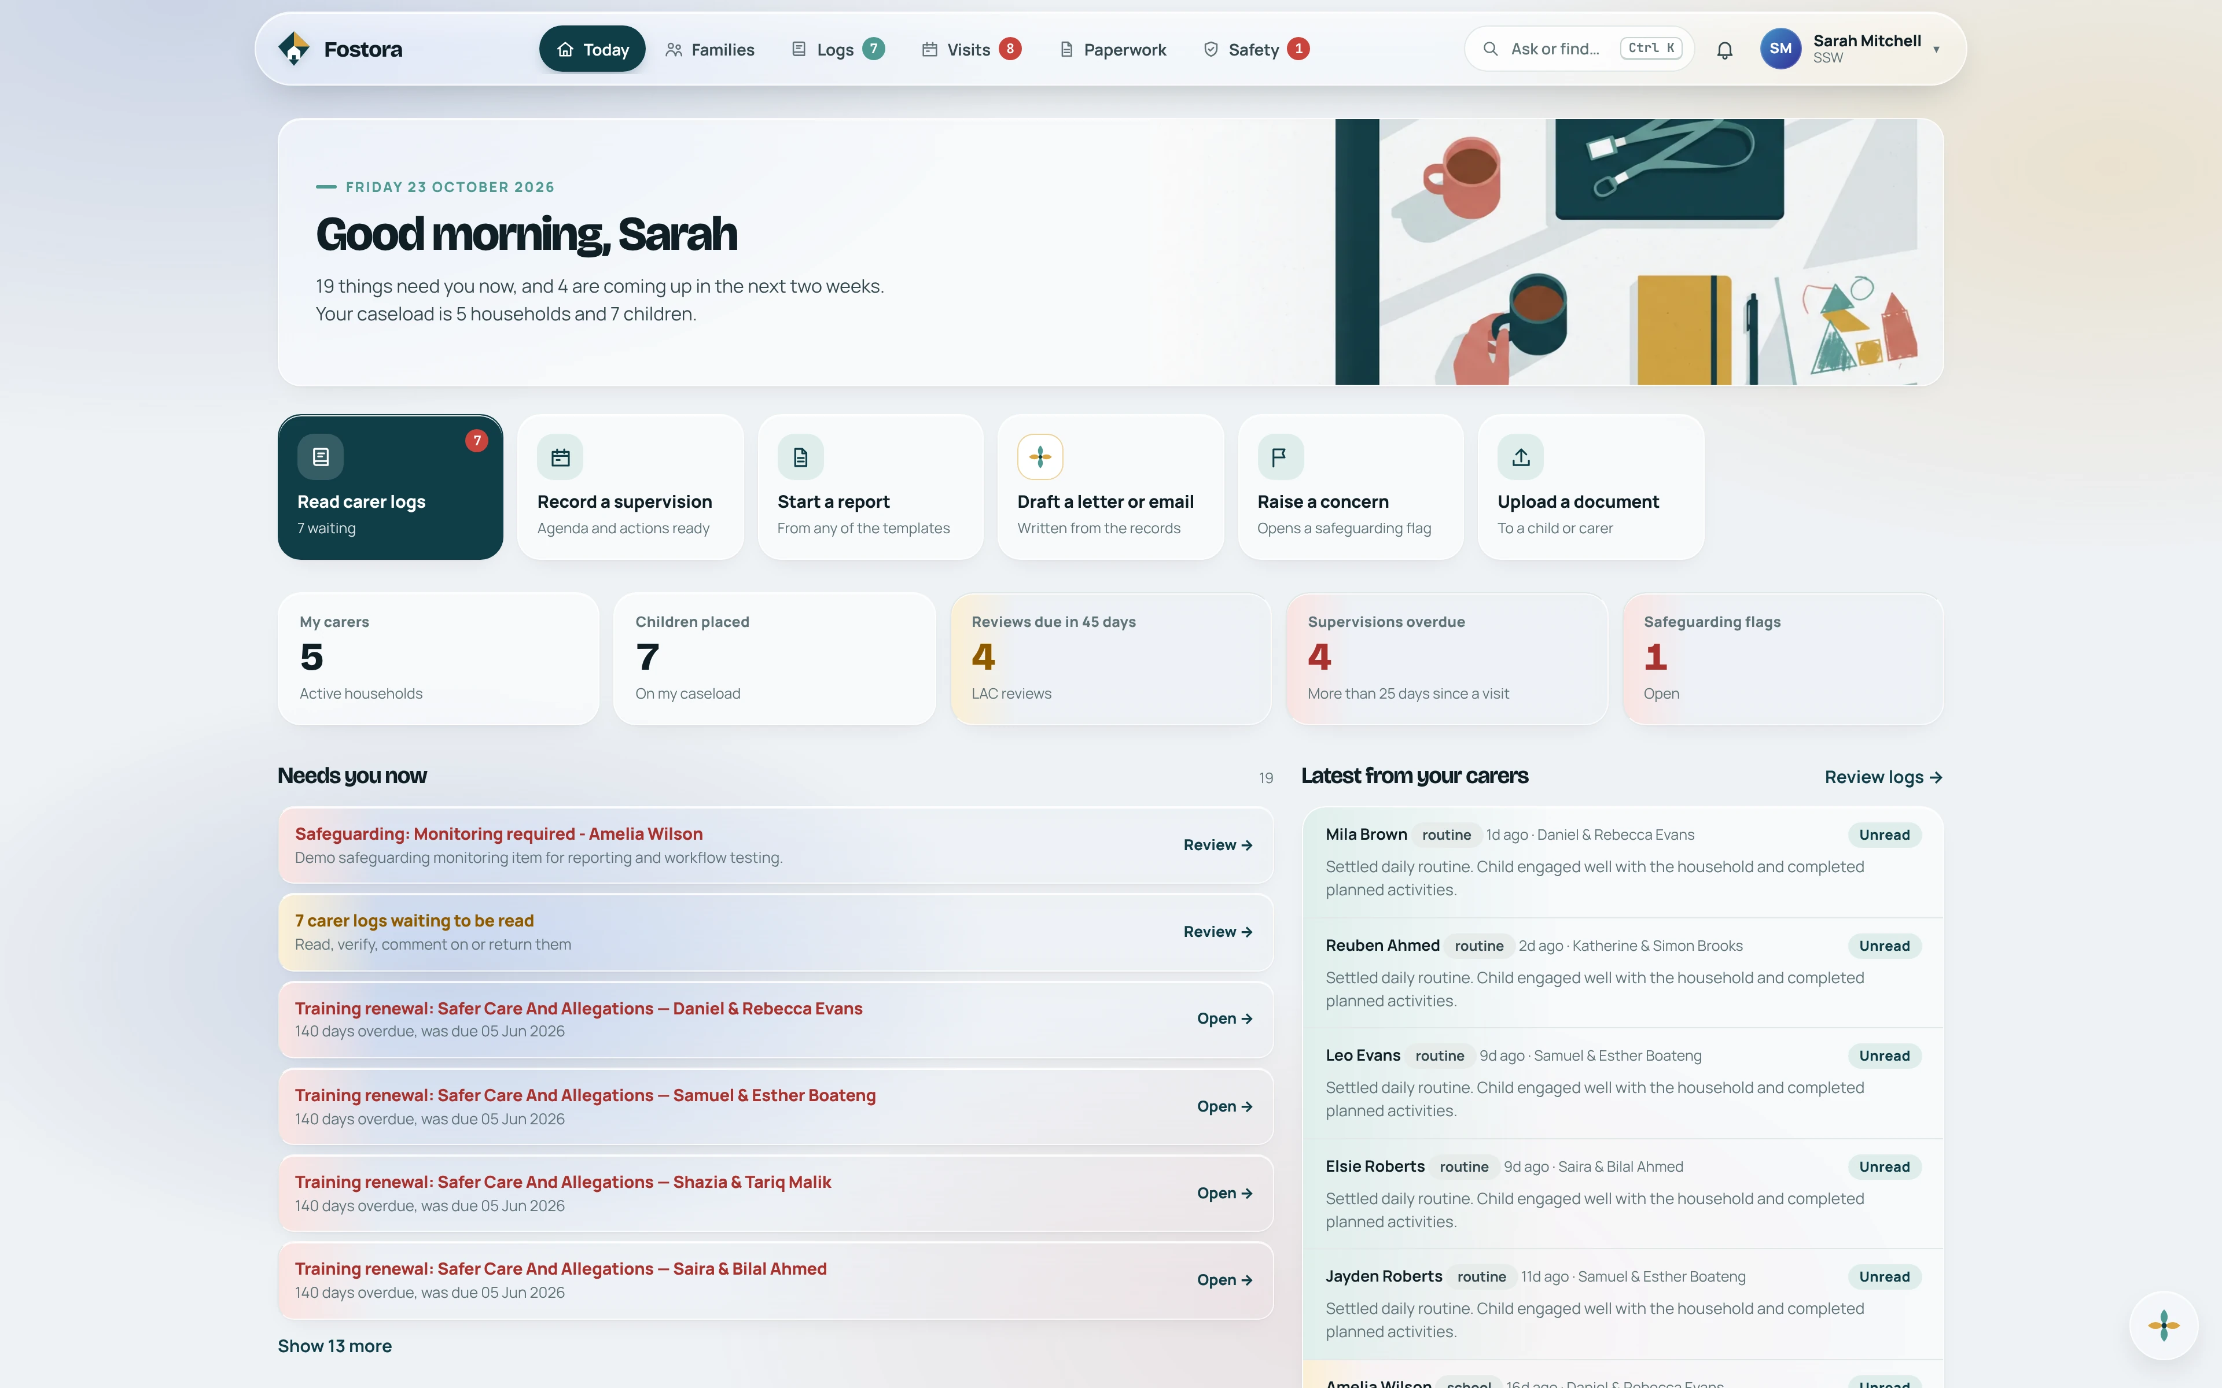Click the Record a supervision calendar icon
The height and width of the screenshot is (1388, 2222).
[560, 456]
